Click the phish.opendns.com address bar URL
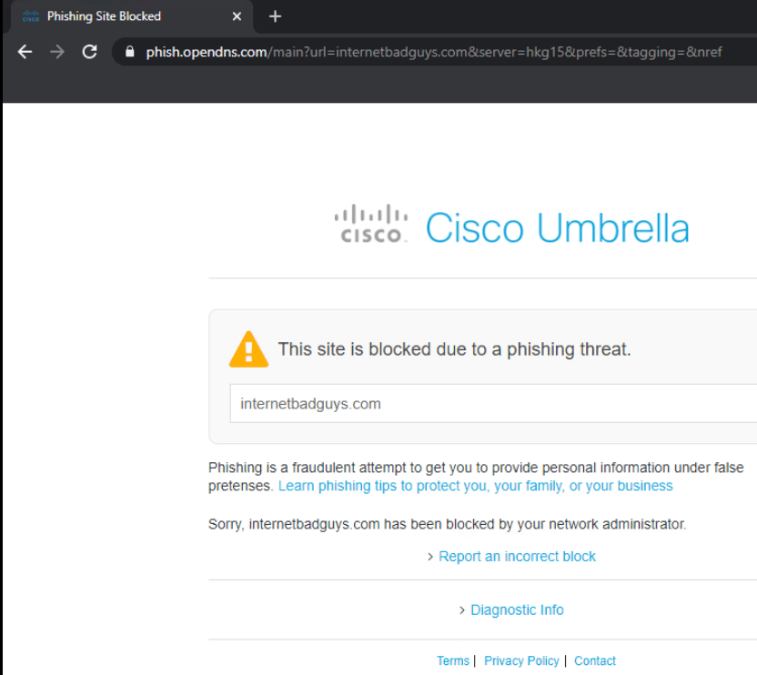Image resolution: width=757 pixels, height=675 pixels. 192,52
